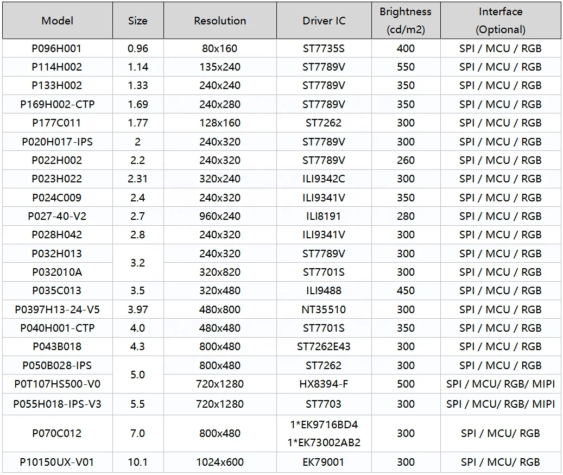The image size is (563, 475).
Task: Click the Size column header
Action: [x=137, y=20]
